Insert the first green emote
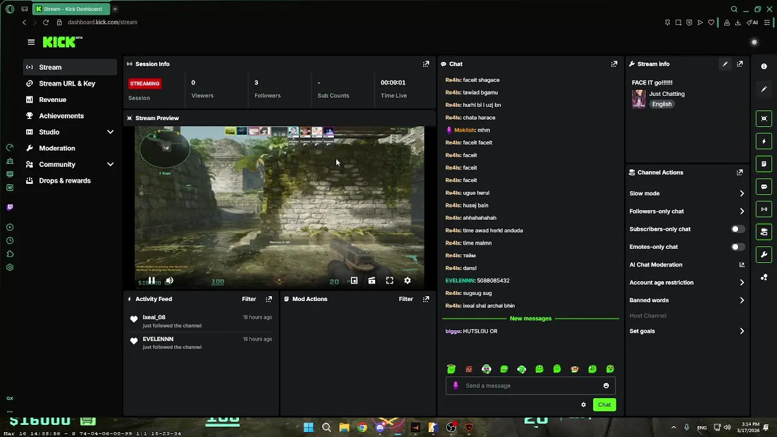777x437 pixels. pos(451,369)
